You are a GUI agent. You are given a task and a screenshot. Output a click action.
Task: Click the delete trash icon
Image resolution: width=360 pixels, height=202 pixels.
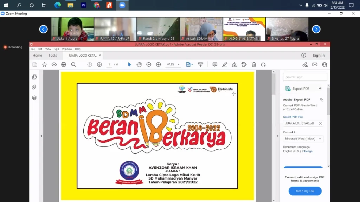(x=254, y=65)
